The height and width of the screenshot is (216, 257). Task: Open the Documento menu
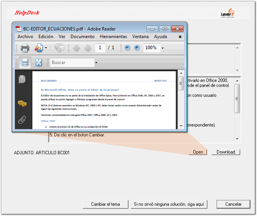[82, 37]
